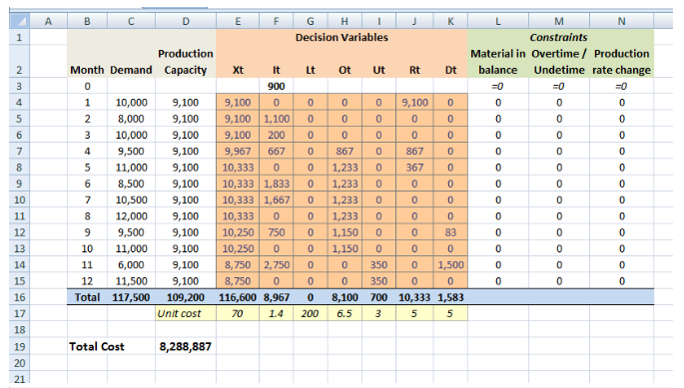684x388 pixels.
Task: Select total cost value 8,288,887
Action: [x=186, y=346]
